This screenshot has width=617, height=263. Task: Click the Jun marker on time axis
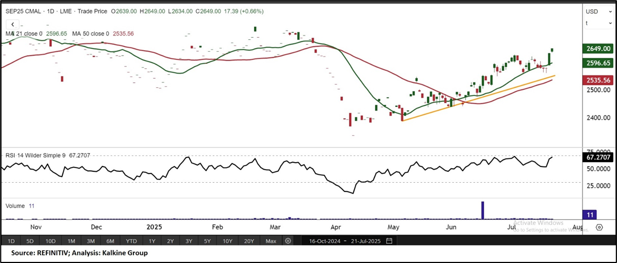coord(451,227)
